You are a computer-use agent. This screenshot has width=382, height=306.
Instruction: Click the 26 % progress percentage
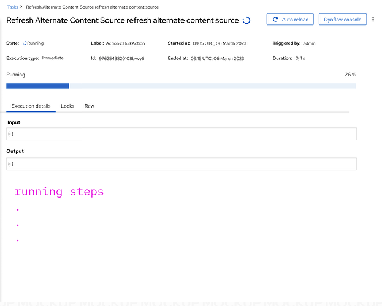(350, 75)
